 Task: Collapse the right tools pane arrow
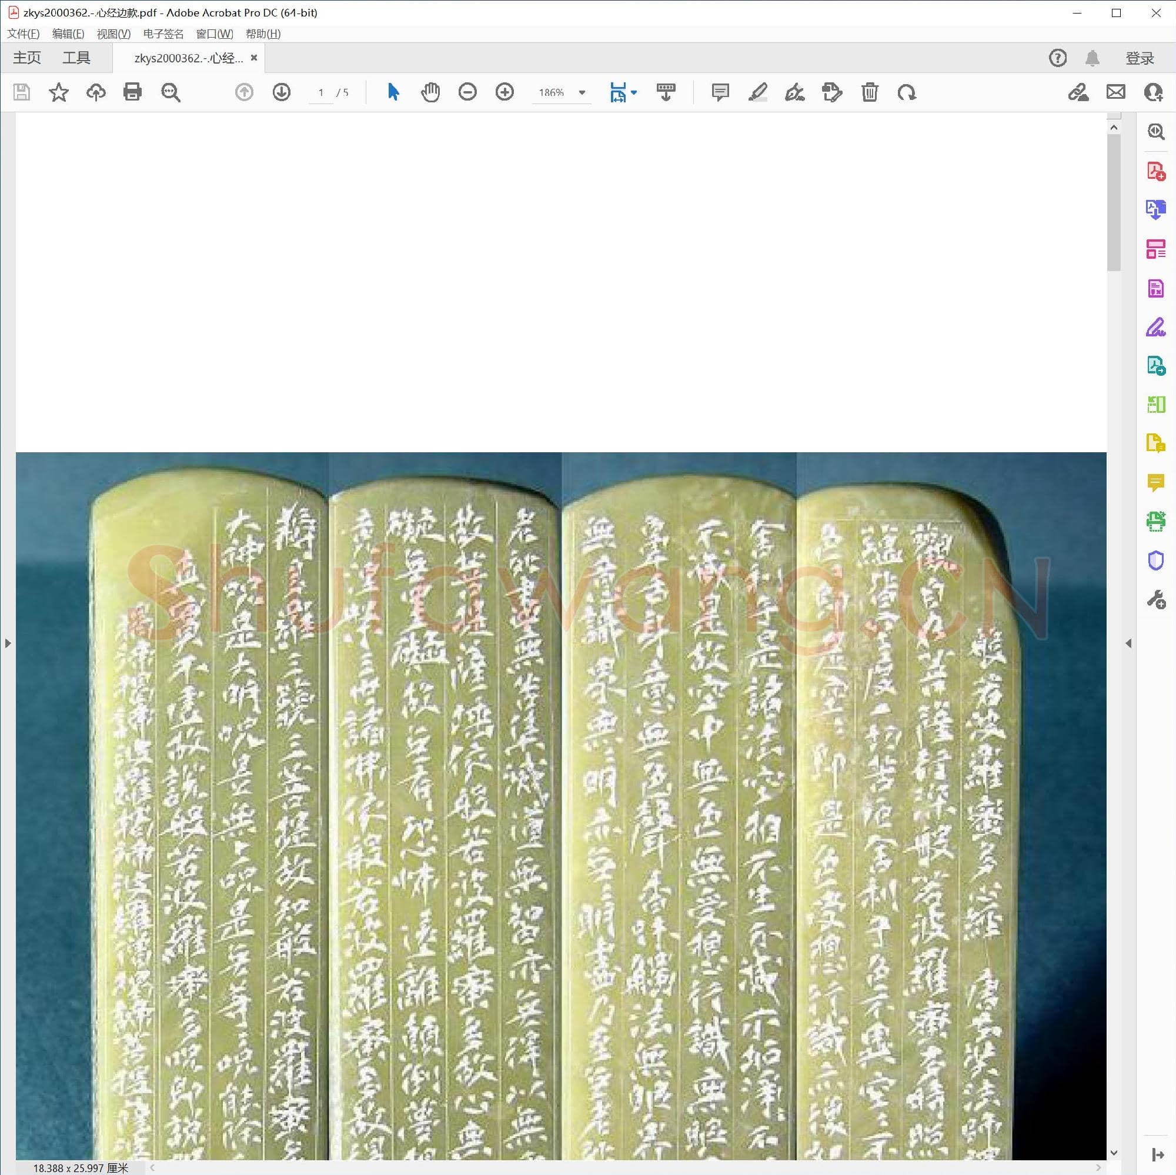[1128, 643]
